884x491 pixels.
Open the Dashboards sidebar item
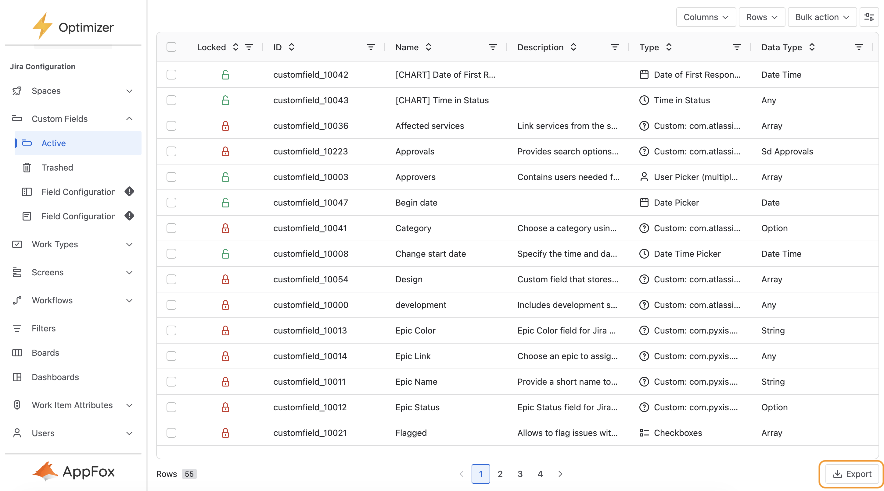[55, 377]
